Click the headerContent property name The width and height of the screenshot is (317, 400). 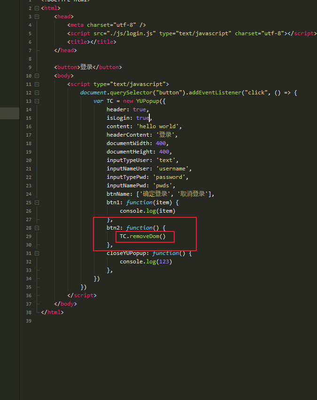[x=128, y=135]
